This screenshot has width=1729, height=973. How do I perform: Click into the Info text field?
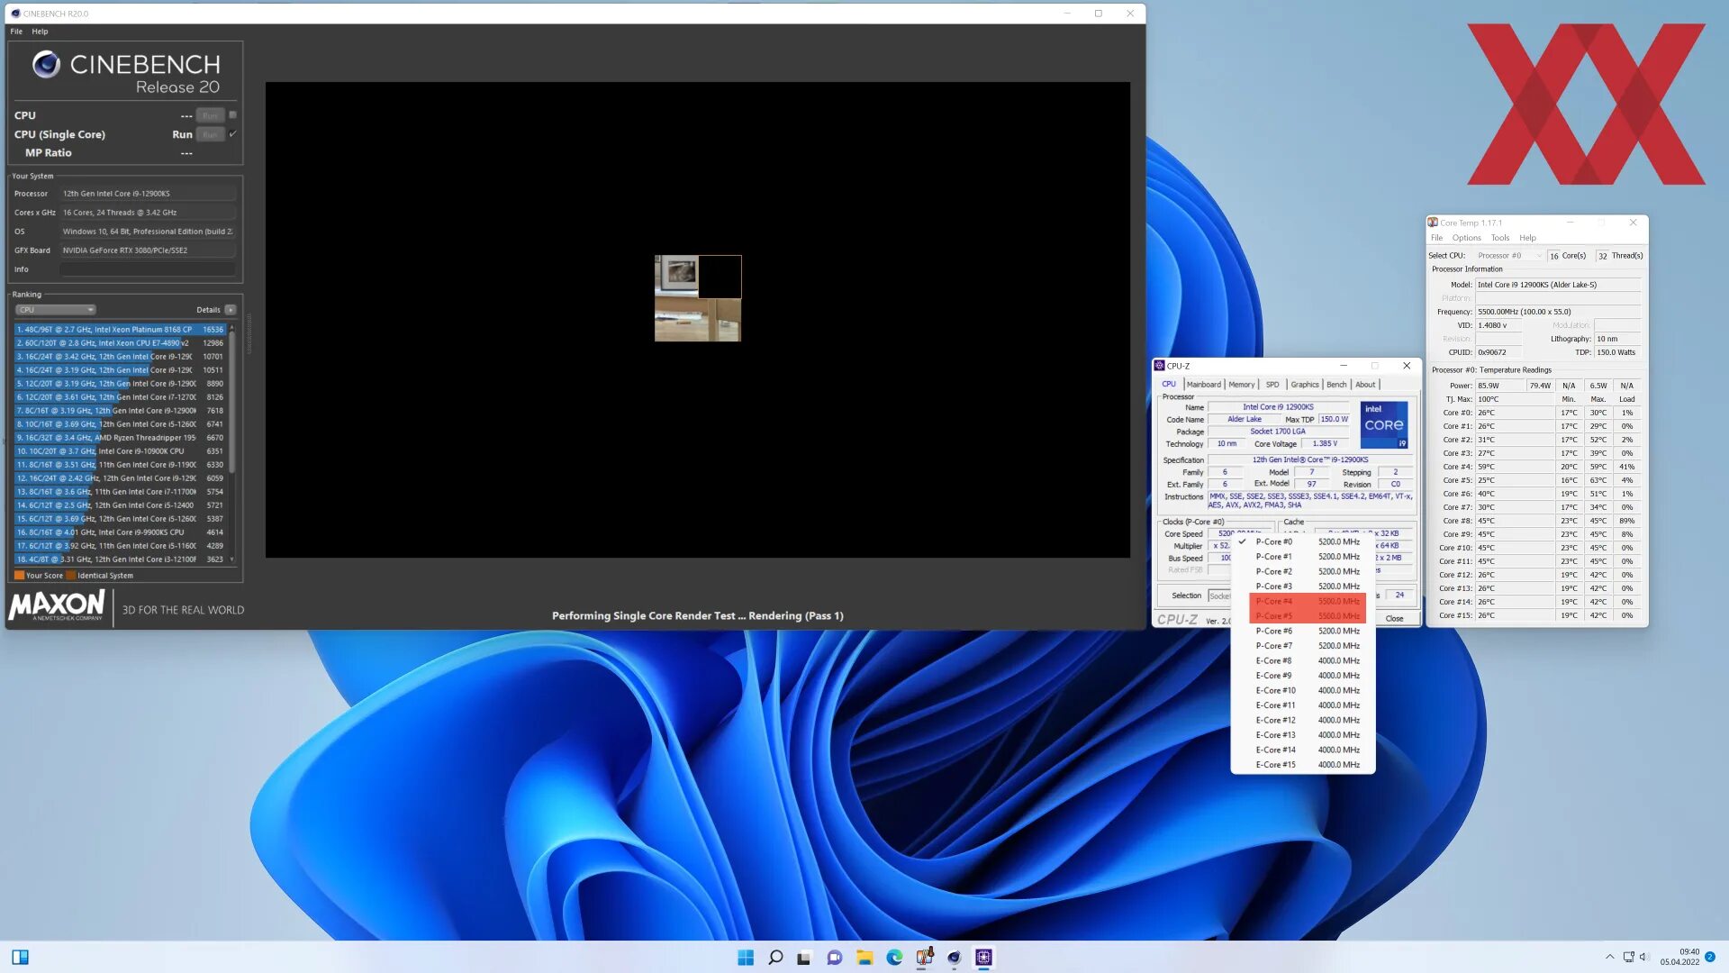point(148,269)
